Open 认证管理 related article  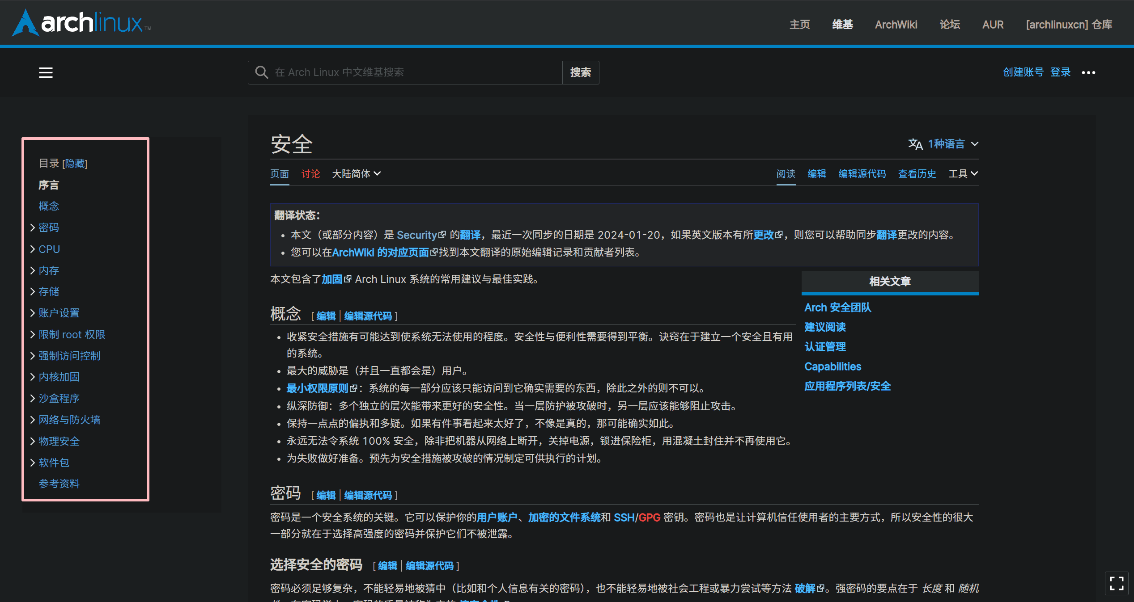coord(825,347)
